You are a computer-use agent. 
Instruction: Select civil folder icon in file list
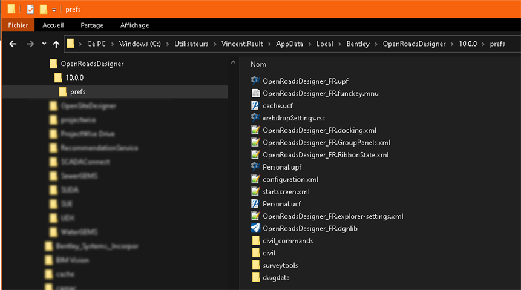coord(255,253)
